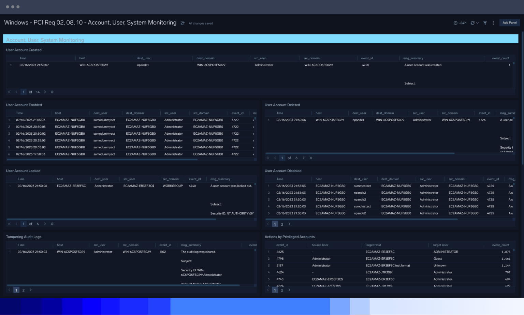Select page 2 of User Account Disabled pagination
The image size is (524, 315).
pyautogui.click(x=282, y=224)
